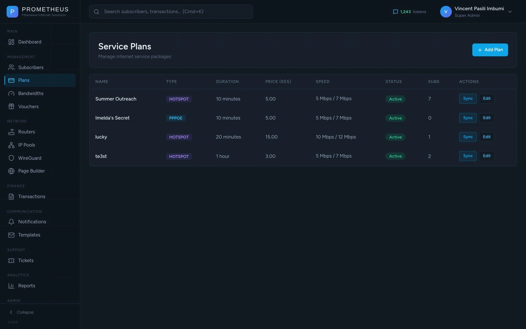526x329 pixels.
Task: Go to IP Pools page
Action: (27, 145)
